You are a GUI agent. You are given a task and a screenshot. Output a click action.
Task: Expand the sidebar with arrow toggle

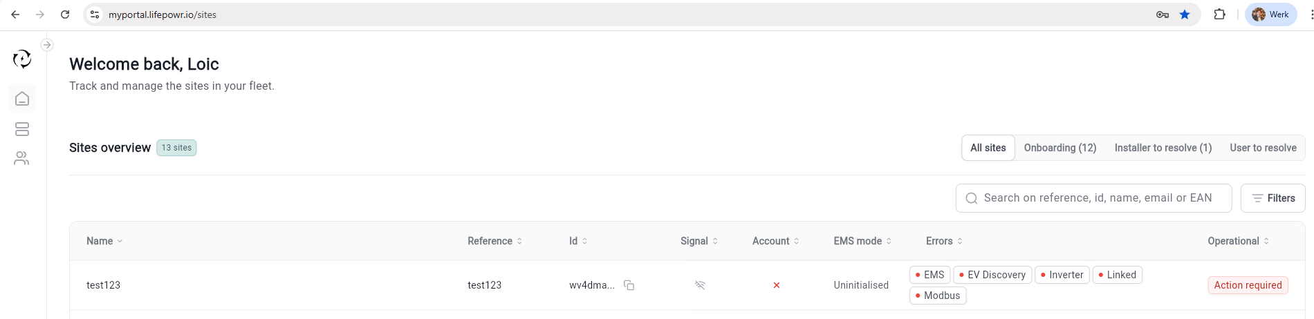[x=47, y=45]
